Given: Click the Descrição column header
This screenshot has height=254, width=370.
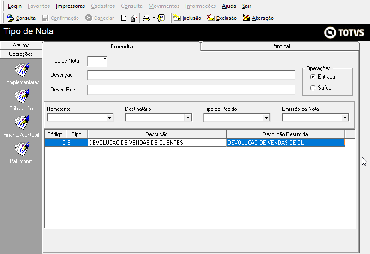Looking at the screenshot, I should [x=157, y=134].
